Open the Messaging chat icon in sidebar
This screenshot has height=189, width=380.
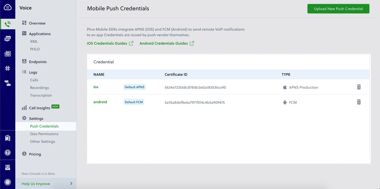(x=8, y=39)
